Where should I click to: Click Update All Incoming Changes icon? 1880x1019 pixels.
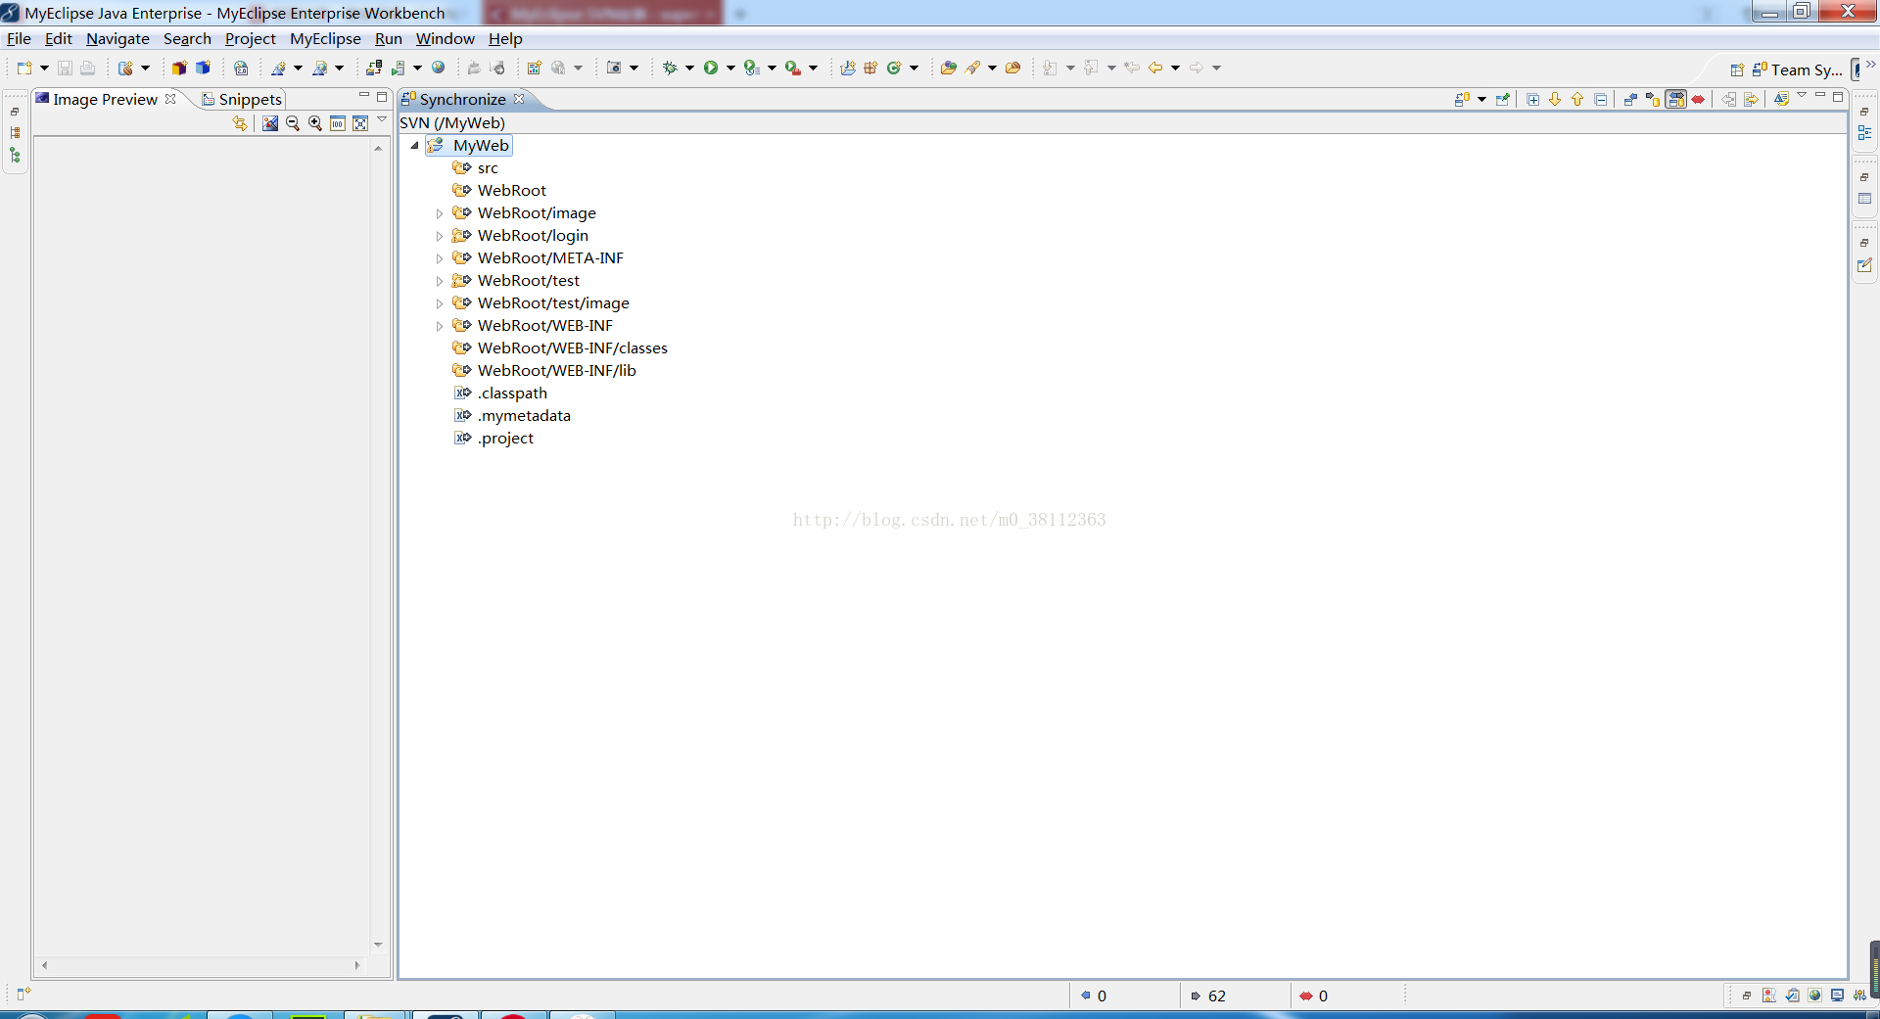click(1728, 99)
